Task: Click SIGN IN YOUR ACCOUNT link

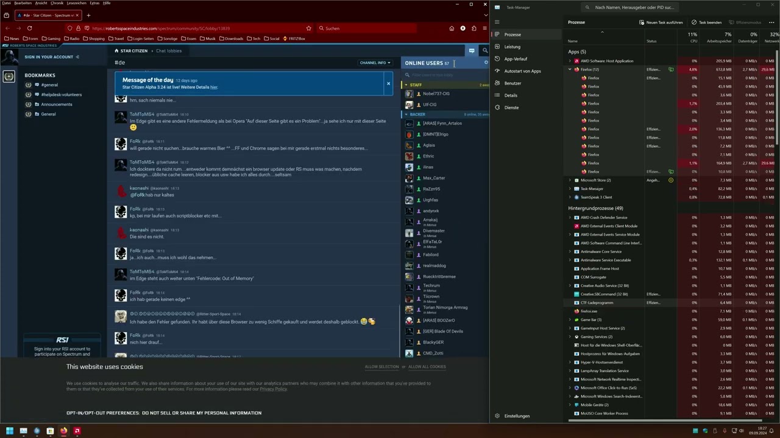Action: 52,57
